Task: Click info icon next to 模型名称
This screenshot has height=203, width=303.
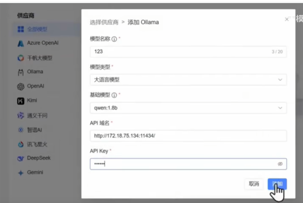Action: (114, 39)
